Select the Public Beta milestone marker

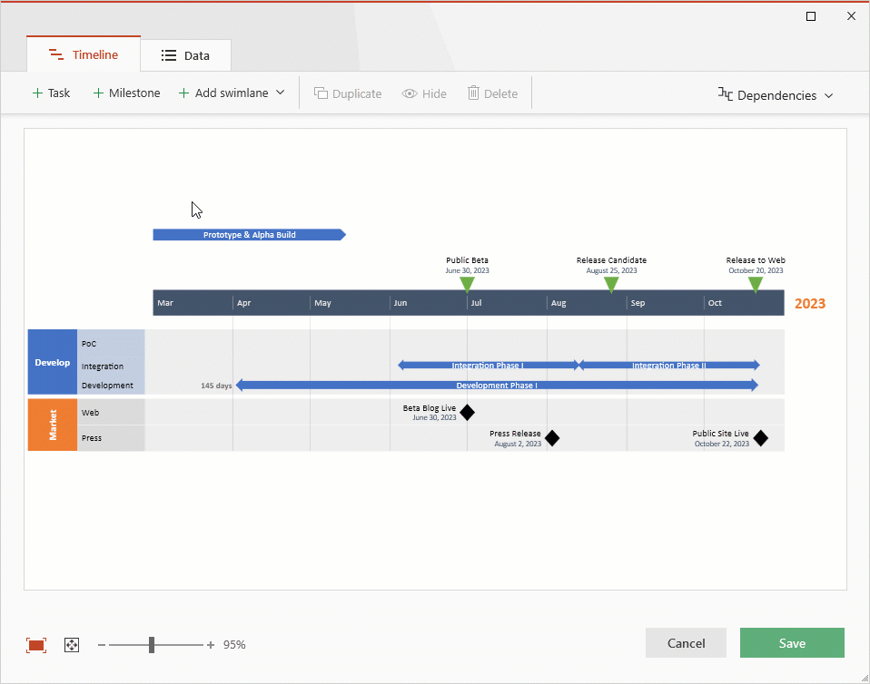pyautogui.click(x=467, y=284)
